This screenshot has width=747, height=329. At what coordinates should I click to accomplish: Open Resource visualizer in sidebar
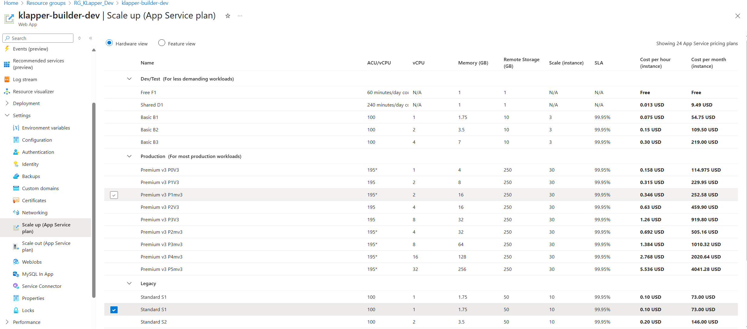[x=33, y=91]
